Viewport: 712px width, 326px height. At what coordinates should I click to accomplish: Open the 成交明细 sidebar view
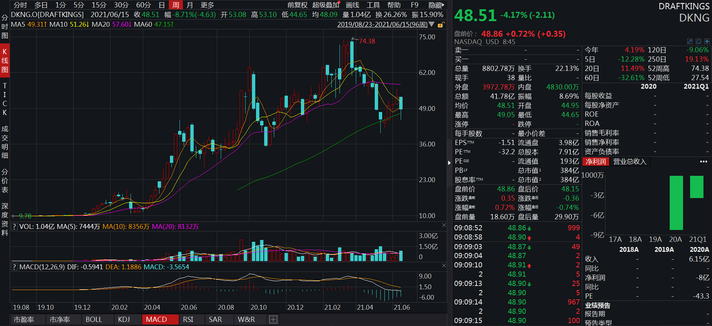(x=5, y=142)
